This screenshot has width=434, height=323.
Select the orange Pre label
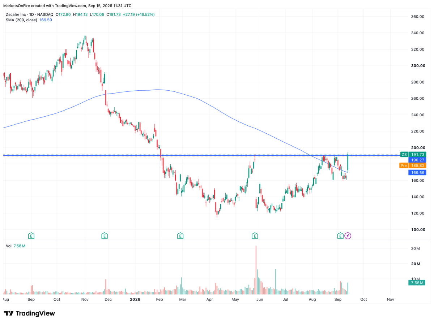click(x=404, y=165)
